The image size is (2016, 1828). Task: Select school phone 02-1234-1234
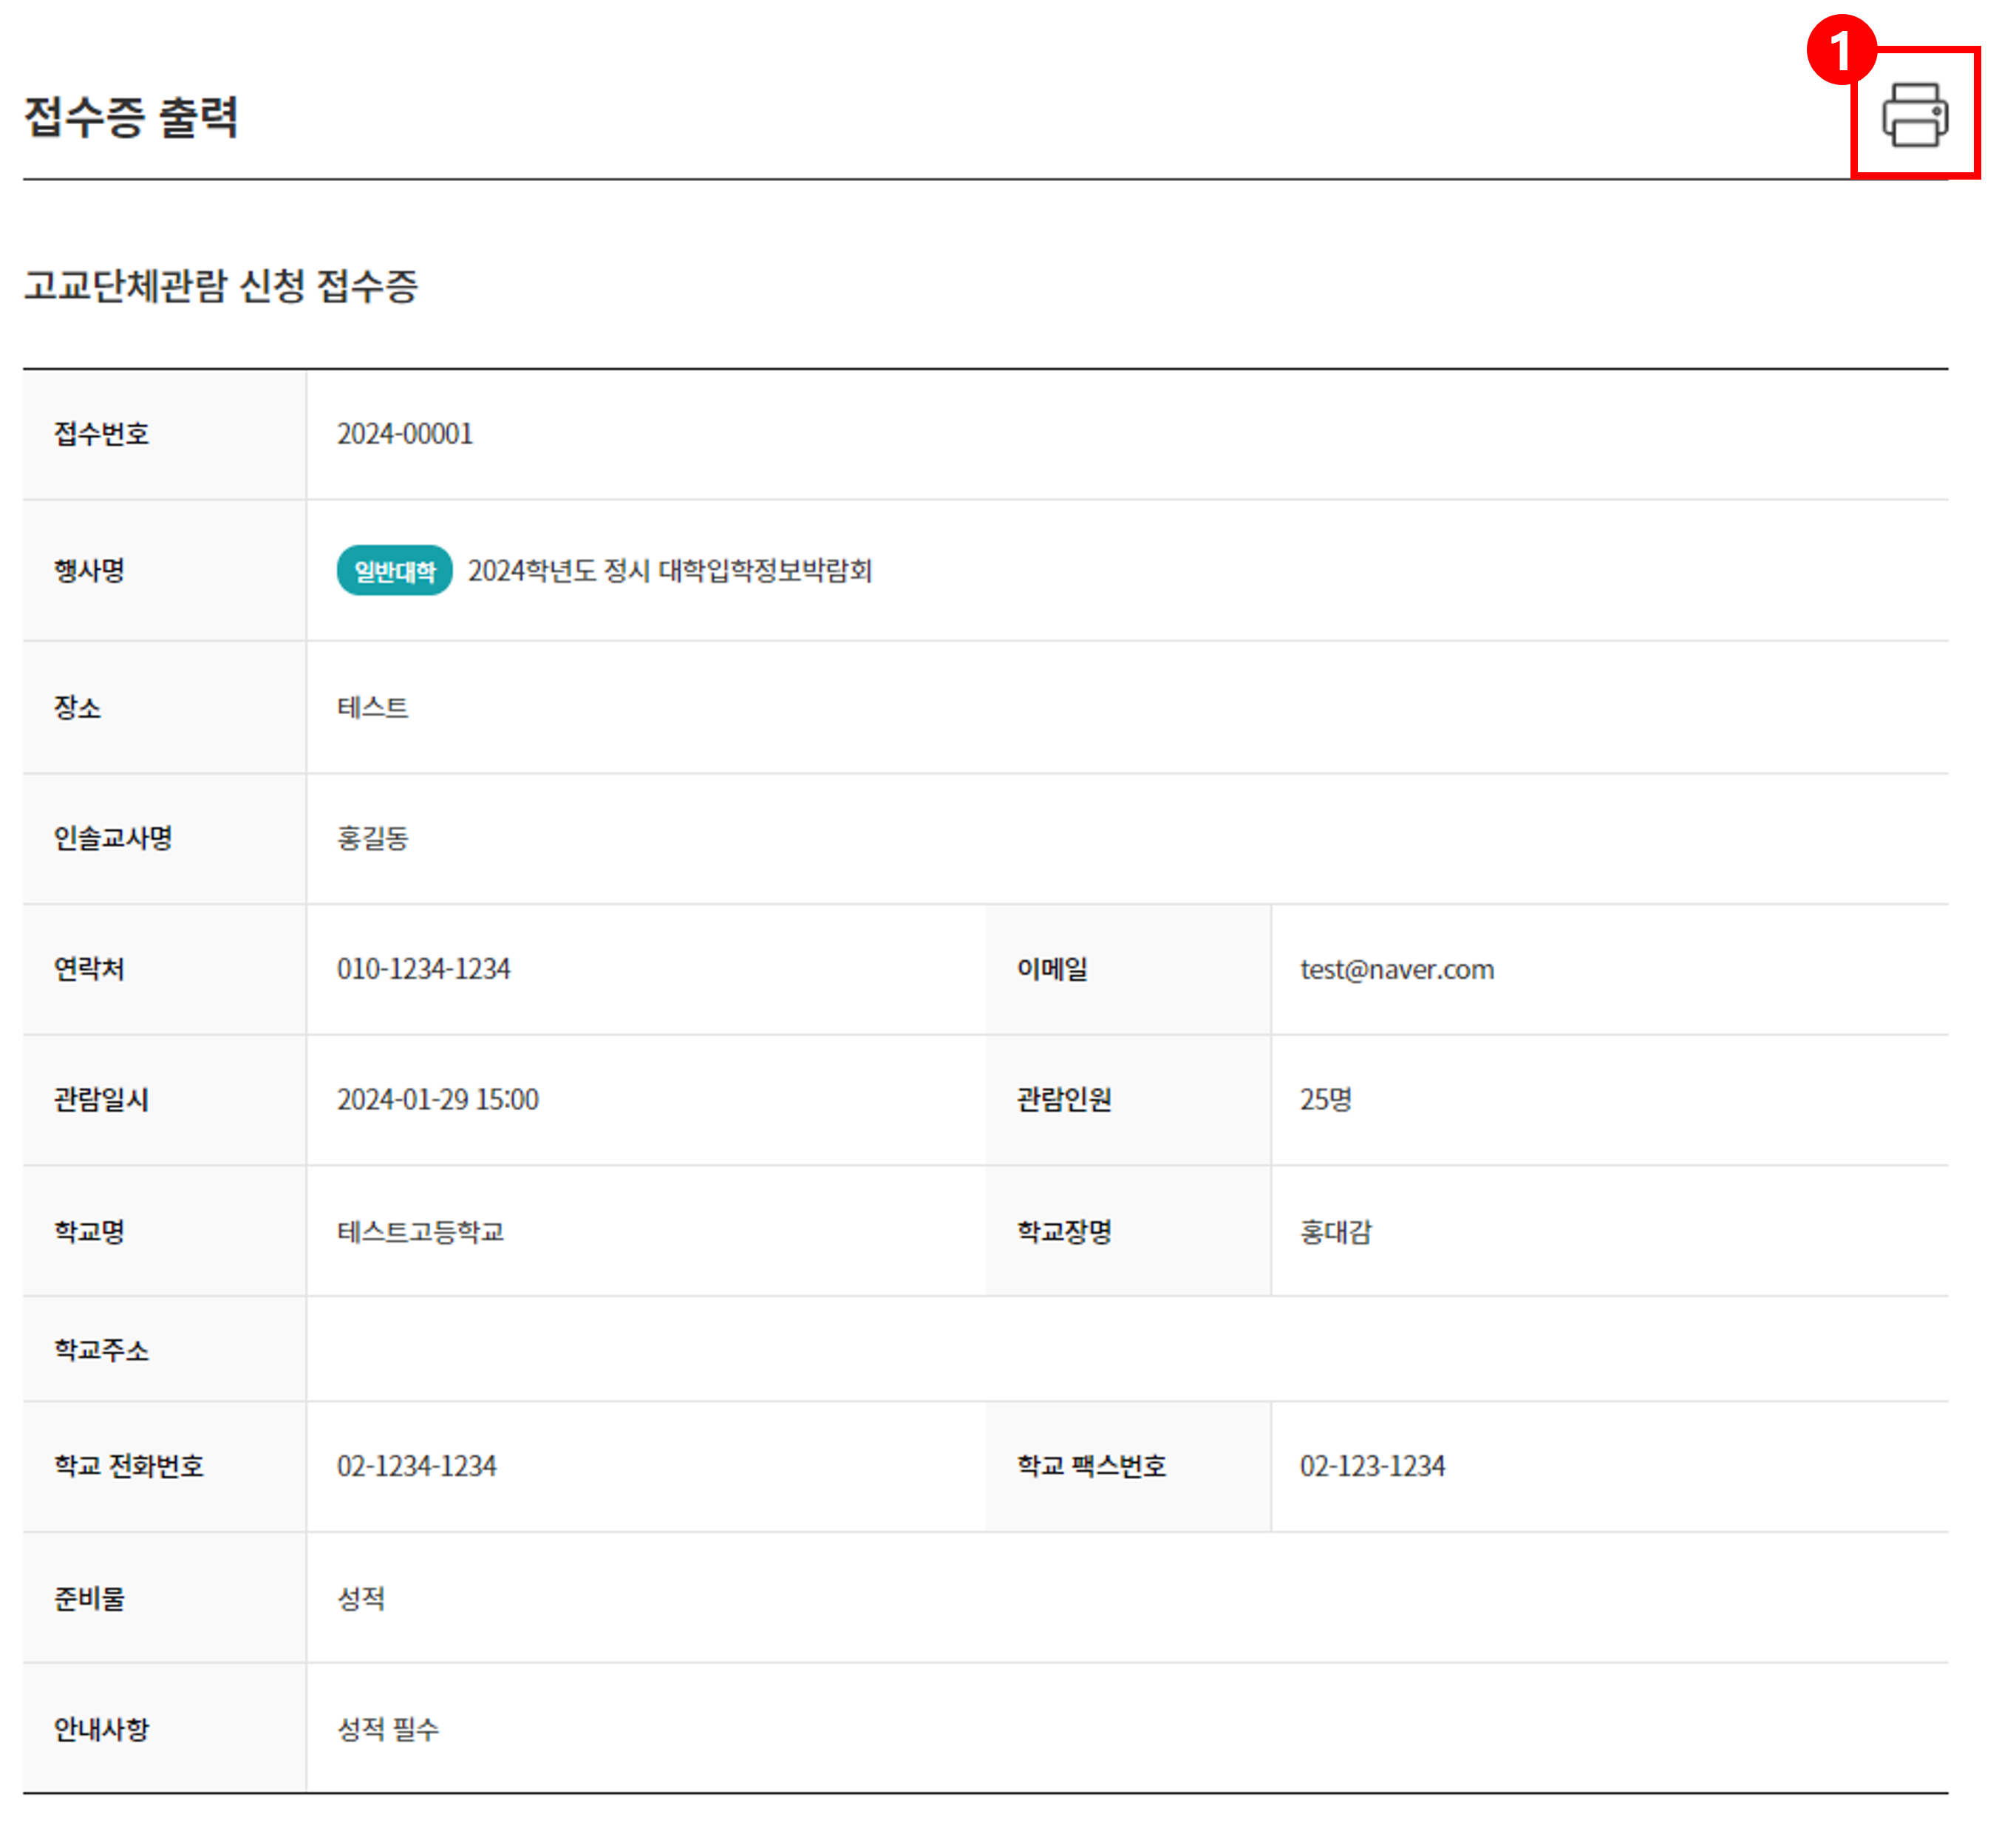coord(417,1466)
